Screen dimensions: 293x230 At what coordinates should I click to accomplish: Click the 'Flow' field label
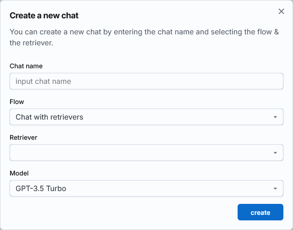(17, 102)
